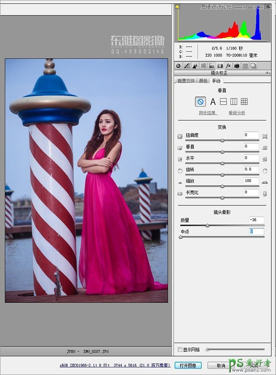Switch to the 颜色 tab
The height and width of the screenshot is (375, 276).
point(203,81)
